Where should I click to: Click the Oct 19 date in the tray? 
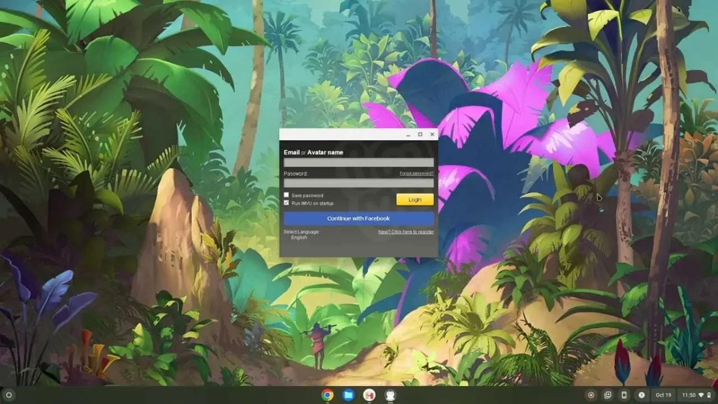tap(664, 394)
